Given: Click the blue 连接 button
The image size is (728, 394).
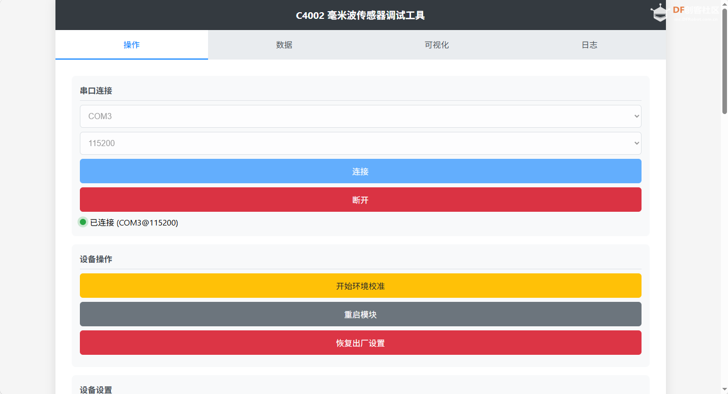Looking at the screenshot, I should click(360, 171).
